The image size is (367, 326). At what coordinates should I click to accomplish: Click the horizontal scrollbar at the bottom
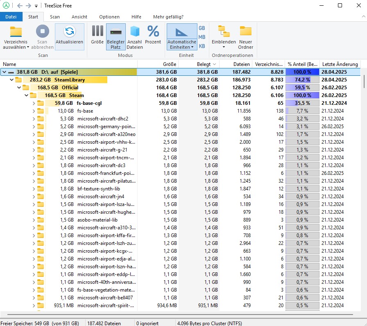(180, 315)
